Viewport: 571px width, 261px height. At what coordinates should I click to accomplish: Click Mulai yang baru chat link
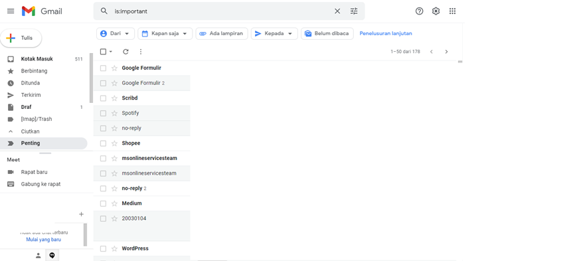[x=43, y=240]
